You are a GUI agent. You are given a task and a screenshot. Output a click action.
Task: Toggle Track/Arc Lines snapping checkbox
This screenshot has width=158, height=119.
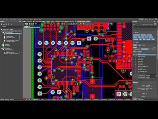tap(135, 56)
